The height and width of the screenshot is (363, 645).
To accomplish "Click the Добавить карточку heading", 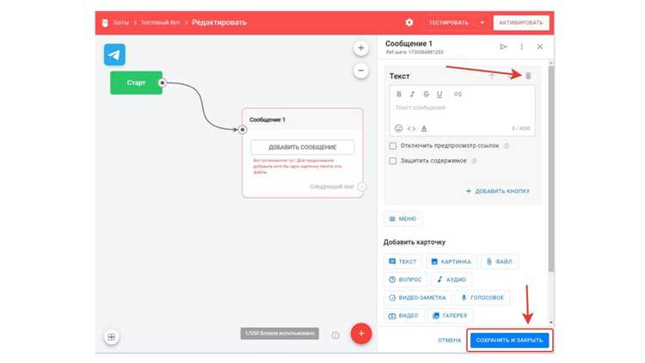I will tap(415, 243).
